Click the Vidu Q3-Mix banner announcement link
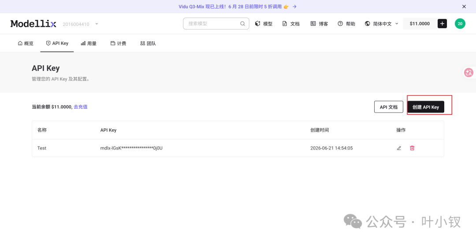 (x=233, y=6)
